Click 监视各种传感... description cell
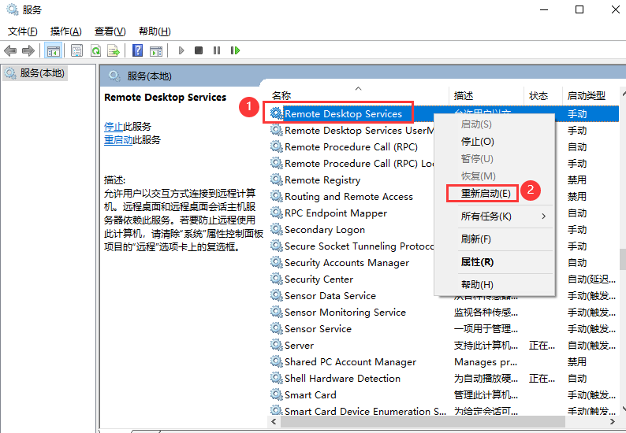The width and height of the screenshot is (626, 433). pos(486,313)
